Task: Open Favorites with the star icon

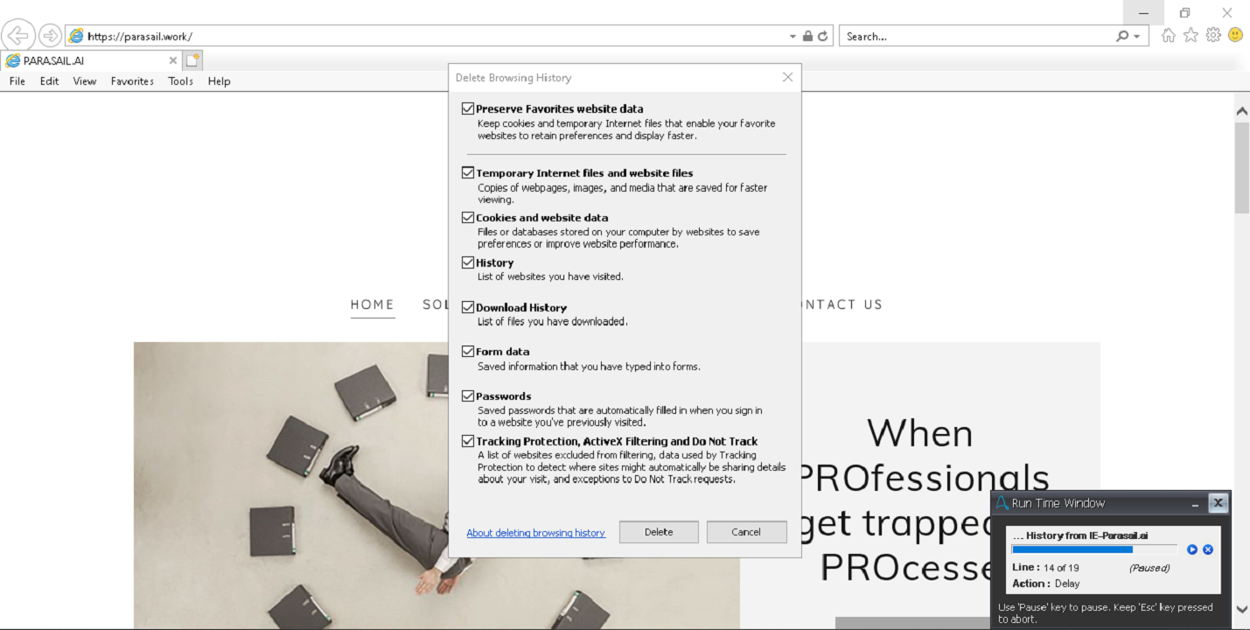Action: tap(1191, 35)
